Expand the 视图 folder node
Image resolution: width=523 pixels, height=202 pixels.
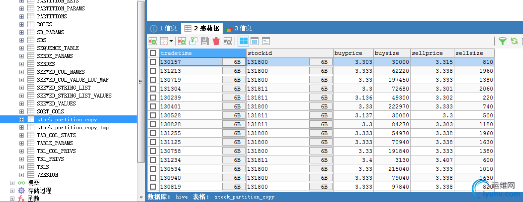12,183
